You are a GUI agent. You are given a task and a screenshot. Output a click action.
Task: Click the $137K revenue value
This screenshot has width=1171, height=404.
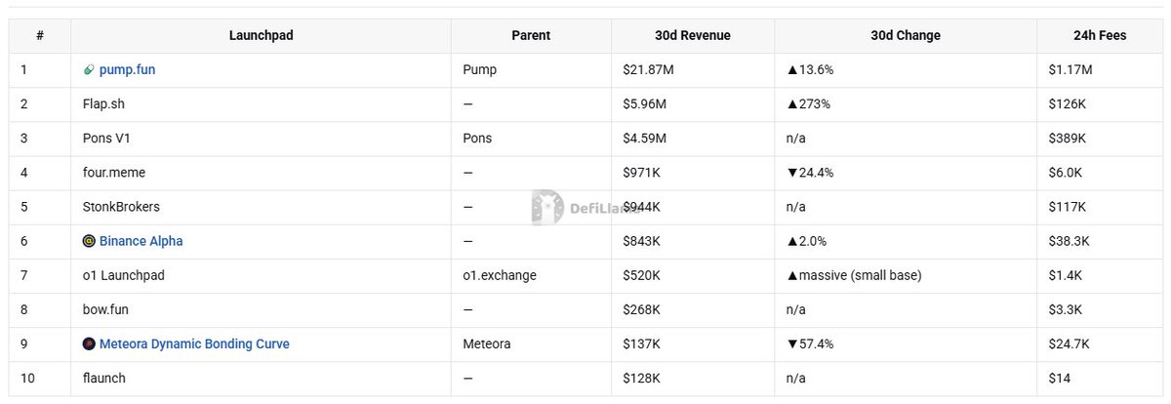pos(641,343)
